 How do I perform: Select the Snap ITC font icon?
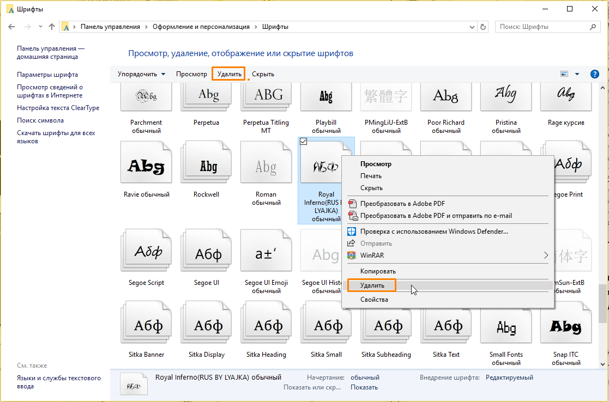coord(566,322)
